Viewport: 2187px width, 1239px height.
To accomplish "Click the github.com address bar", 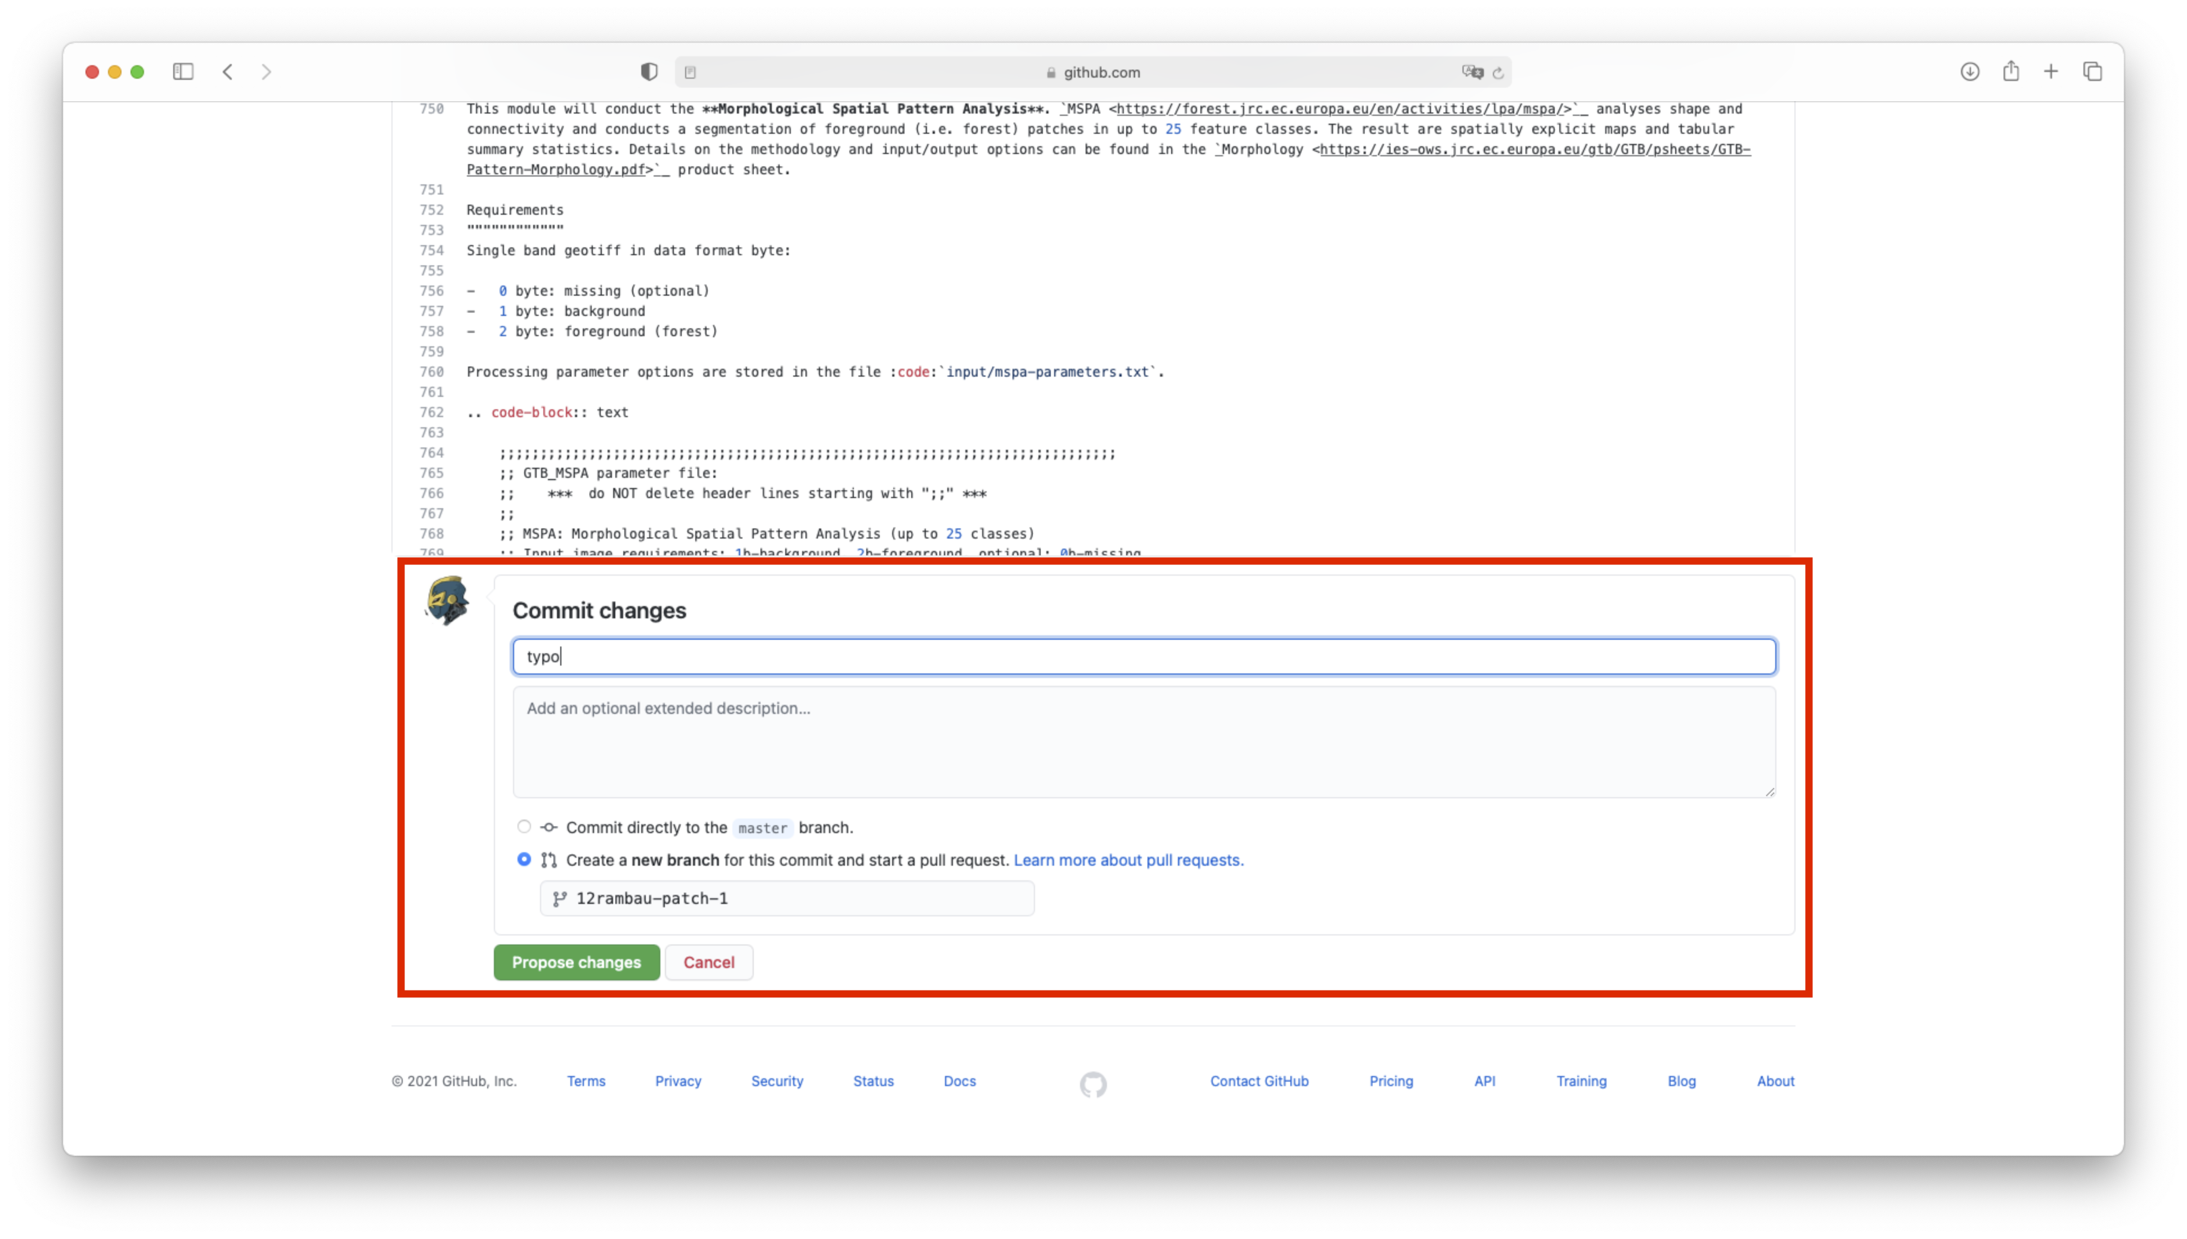I will tap(1093, 73).
